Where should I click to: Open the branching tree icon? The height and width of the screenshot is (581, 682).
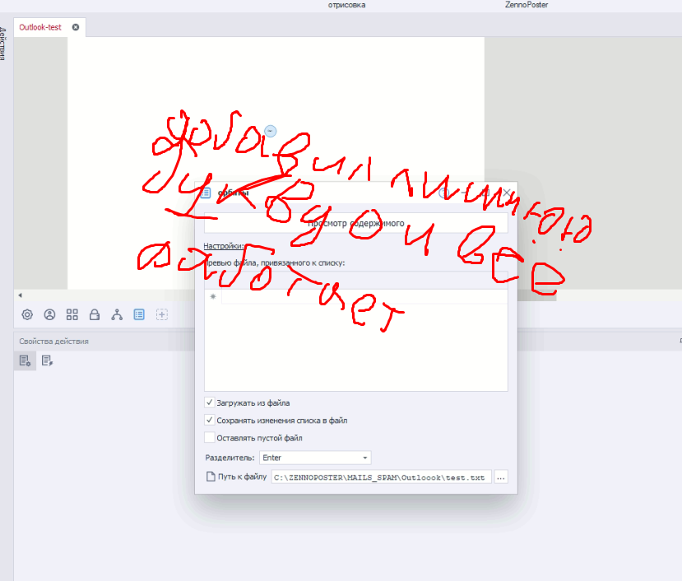click(117, 314)
